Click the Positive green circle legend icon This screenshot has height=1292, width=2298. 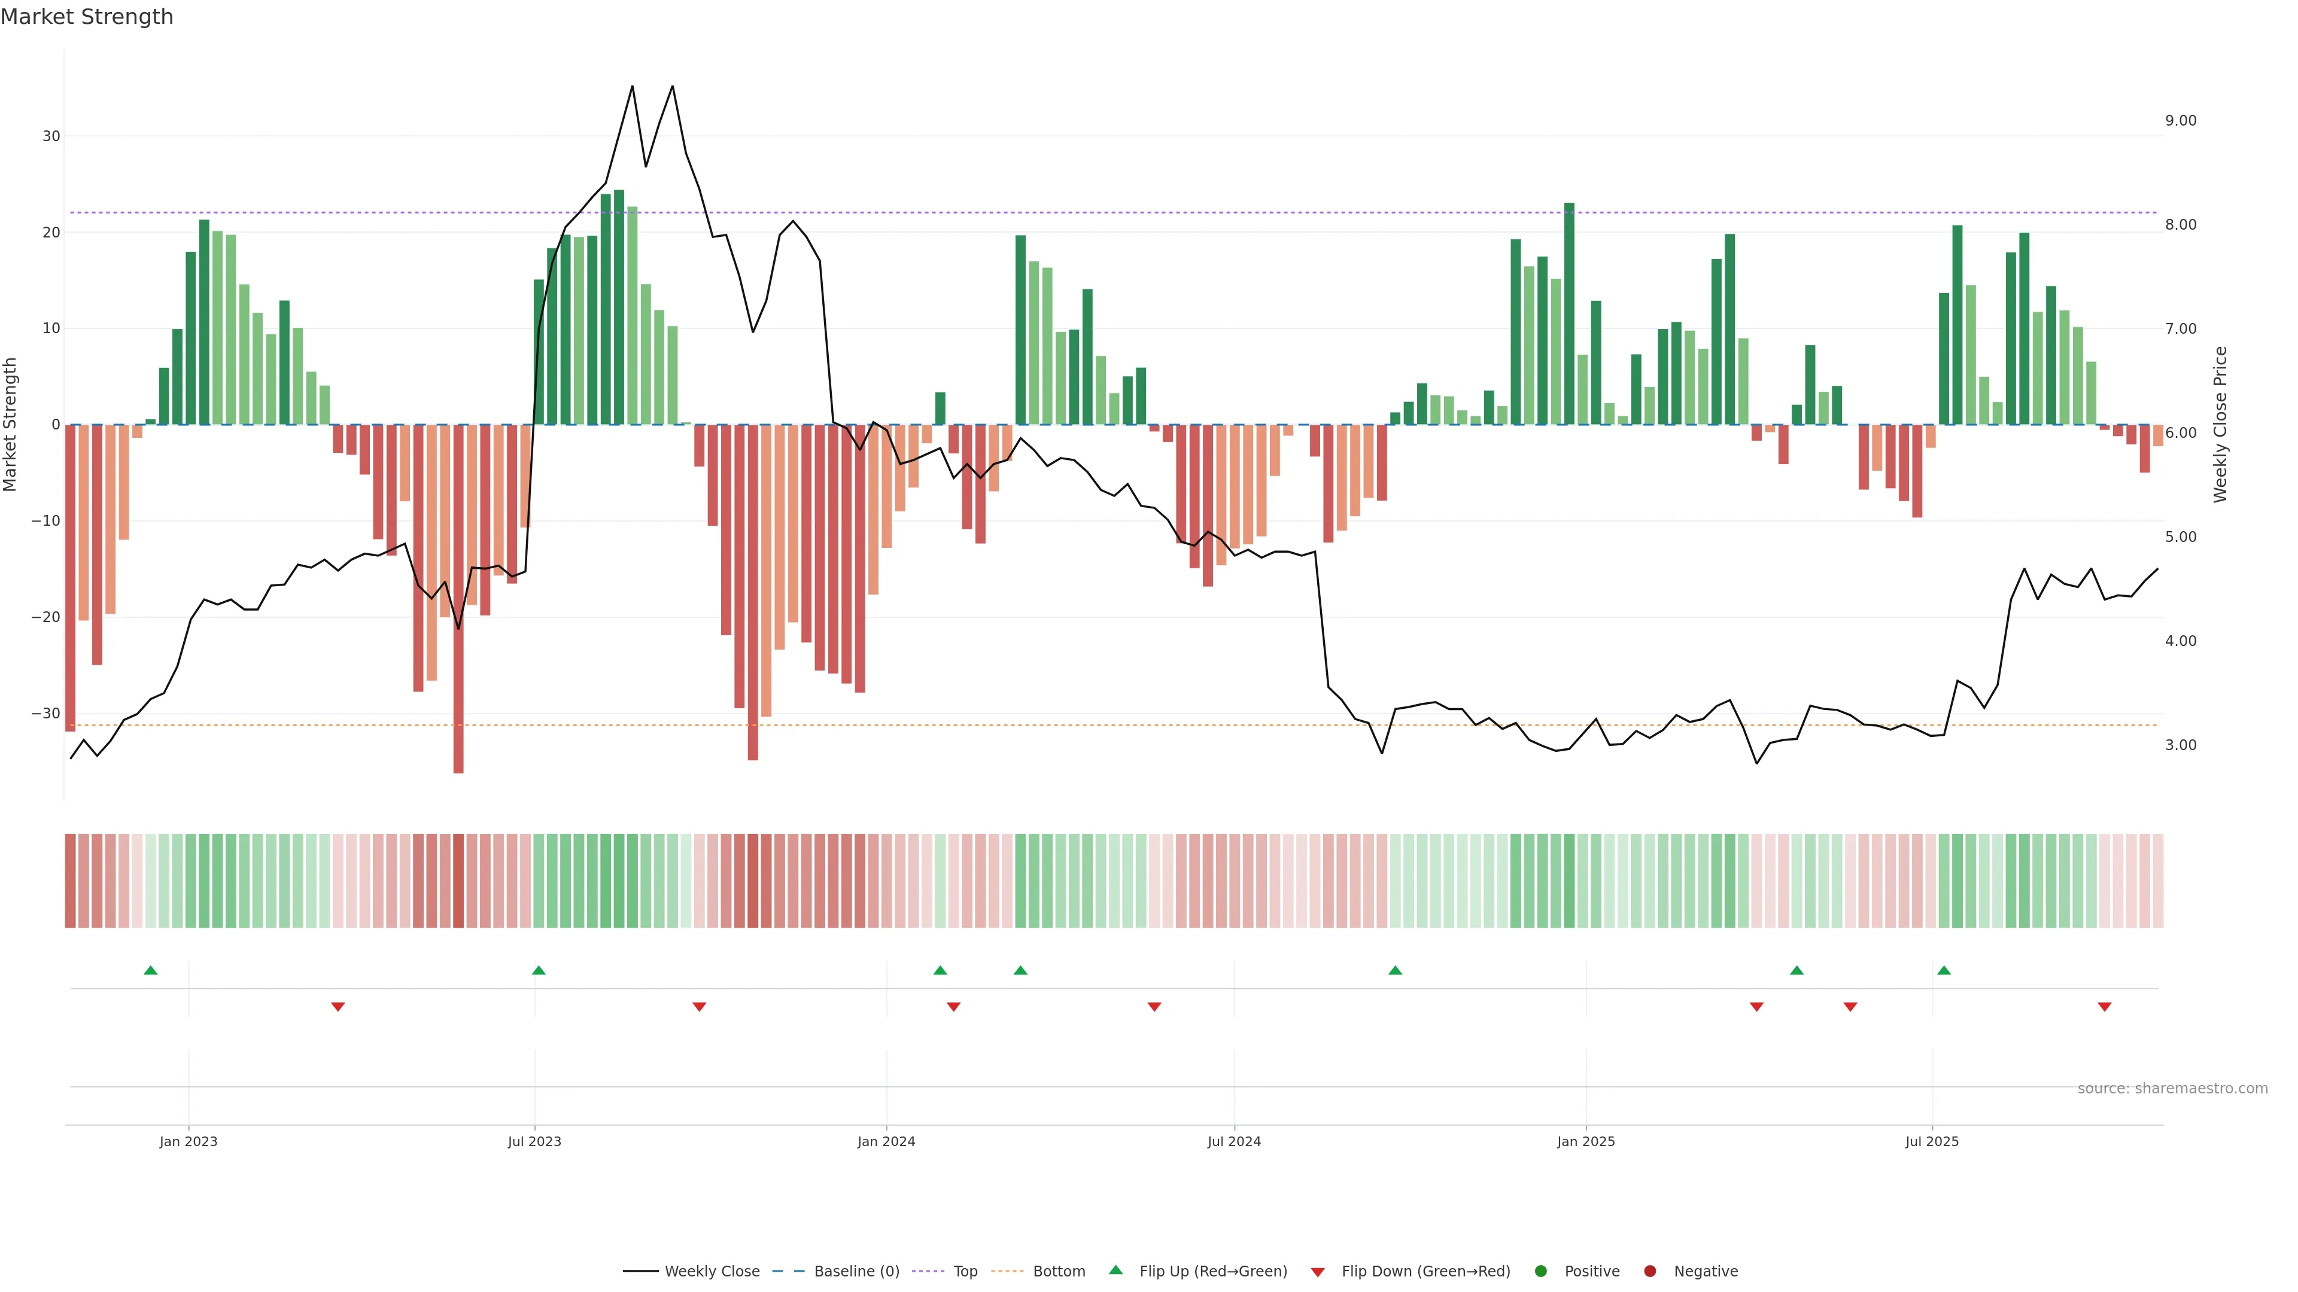(1540, 1272)
